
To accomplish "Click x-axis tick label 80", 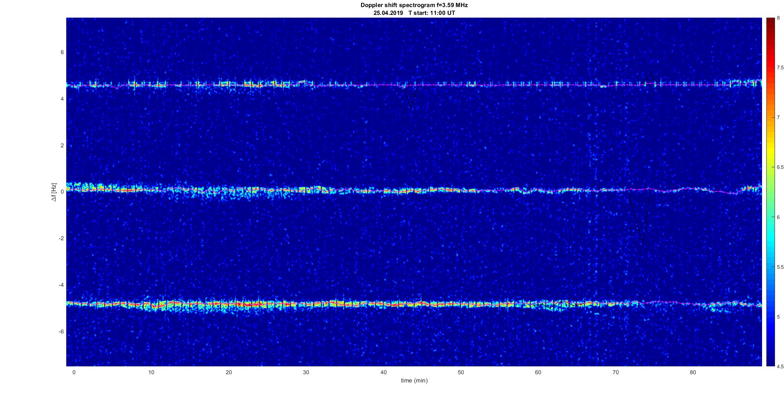I will [x=693, y=372].
